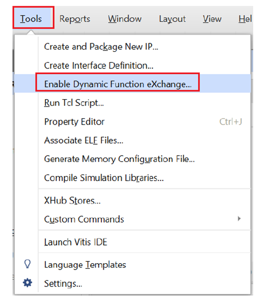
Task: Choose Generate Memory Configuration File
Action: (119, 159)
